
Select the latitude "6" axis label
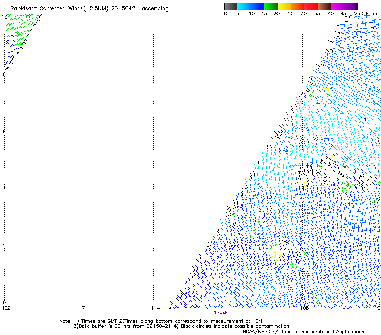pos(4,131)
